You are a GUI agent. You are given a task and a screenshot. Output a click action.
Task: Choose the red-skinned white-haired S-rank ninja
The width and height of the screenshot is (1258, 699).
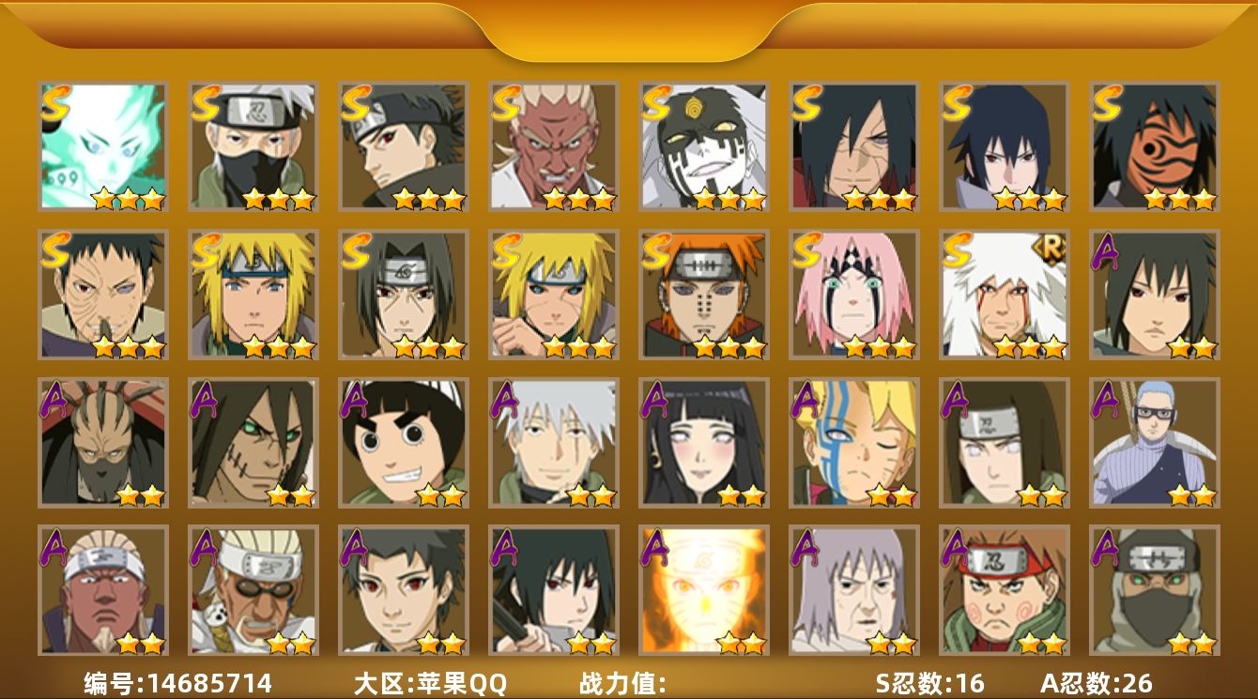point(554,146)
